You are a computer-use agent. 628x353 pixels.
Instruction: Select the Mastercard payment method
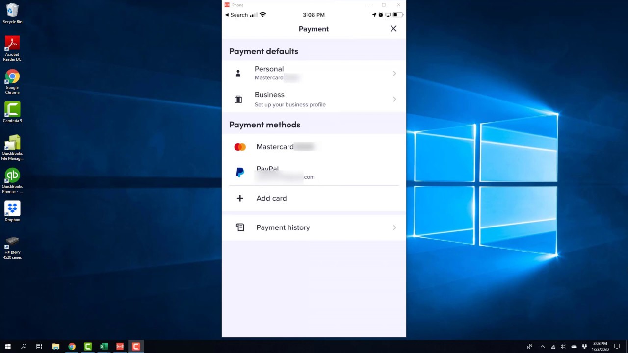pos(314,147)
